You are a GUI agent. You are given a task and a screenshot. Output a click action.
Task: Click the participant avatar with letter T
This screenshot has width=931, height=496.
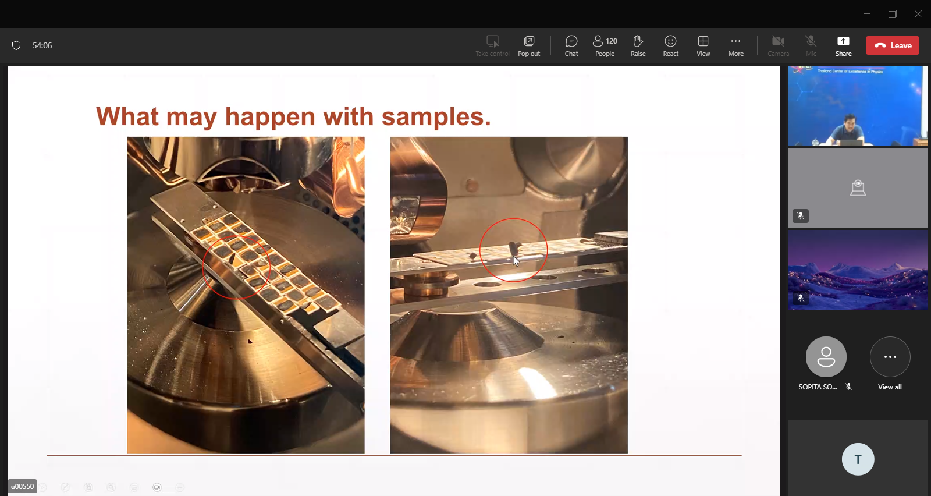pos(858,459)
